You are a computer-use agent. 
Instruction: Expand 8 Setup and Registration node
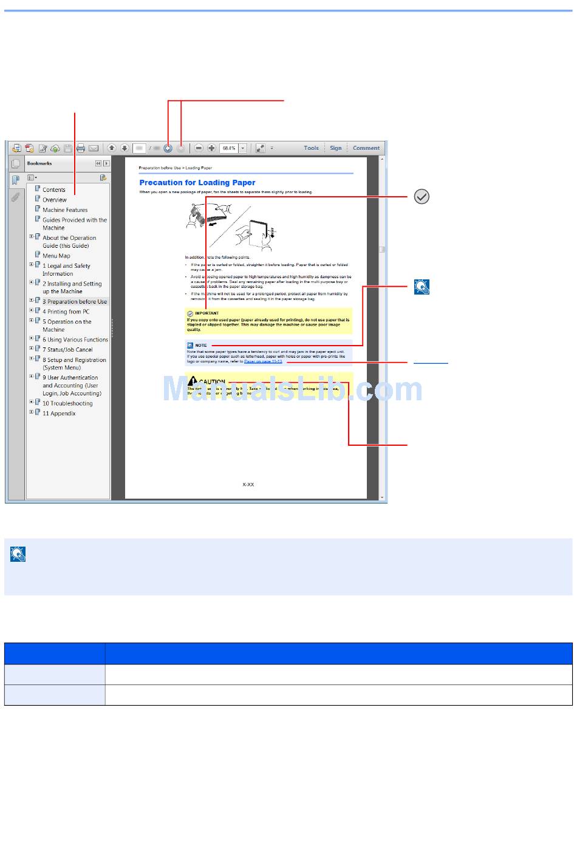32,360
